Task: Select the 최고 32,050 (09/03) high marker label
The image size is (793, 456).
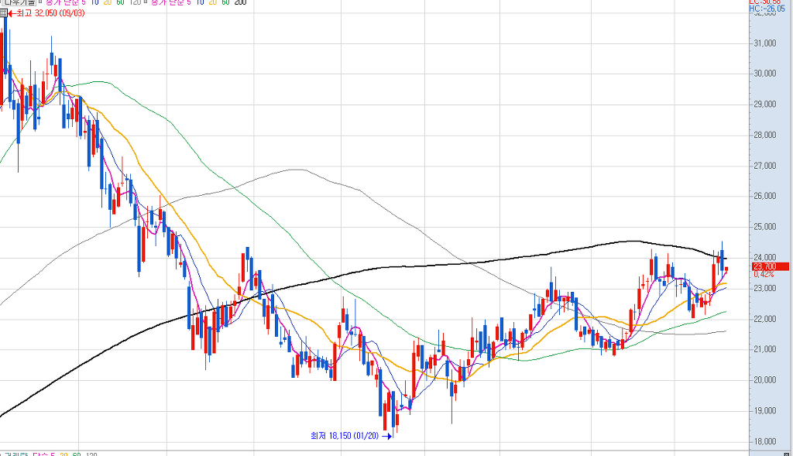Action: [x=50, y=13]
